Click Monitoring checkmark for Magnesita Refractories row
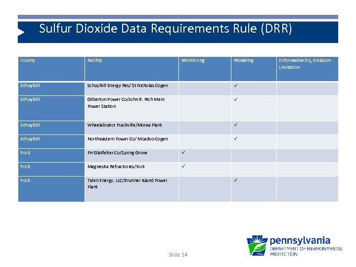356x267 pixels. [183, 166]
